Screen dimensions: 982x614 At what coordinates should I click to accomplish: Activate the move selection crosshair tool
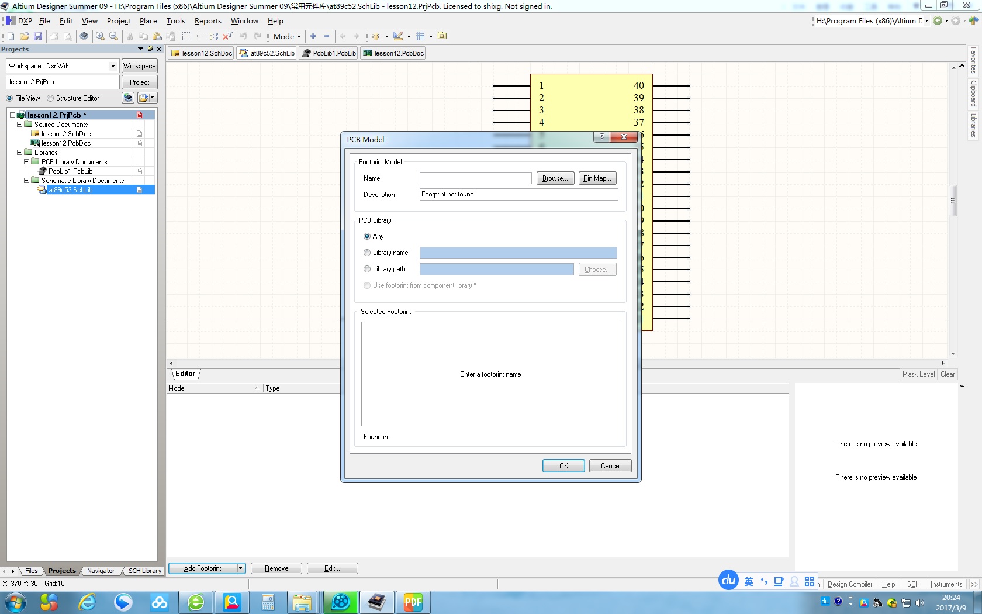(x=200, y=36)
